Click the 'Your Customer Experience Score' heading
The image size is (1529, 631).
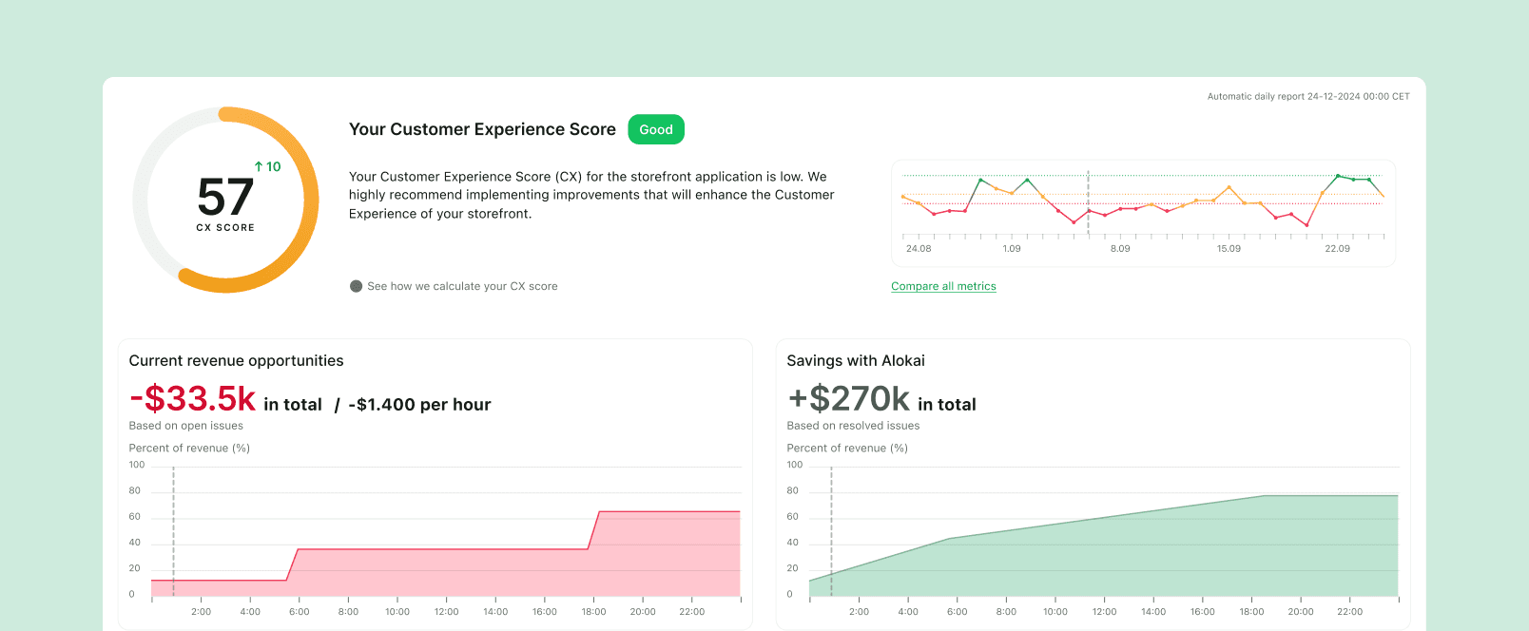click(482, 129)
